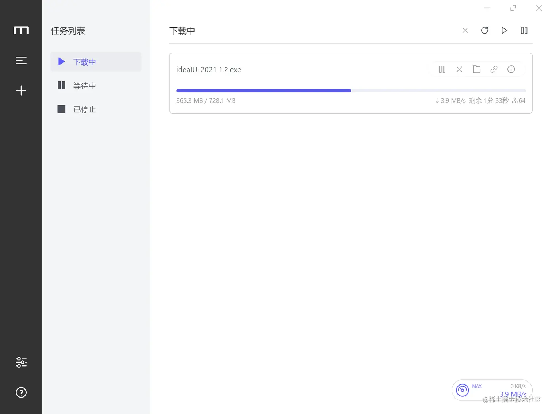Pause the ideaIU-2021.1.2.exe download
Image resolution: width=552 pixels, height=414 pixels.
point(442,69)
